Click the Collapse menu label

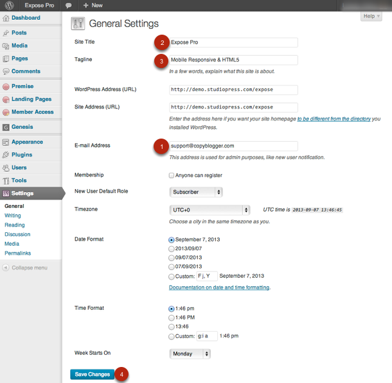[30, 268]
